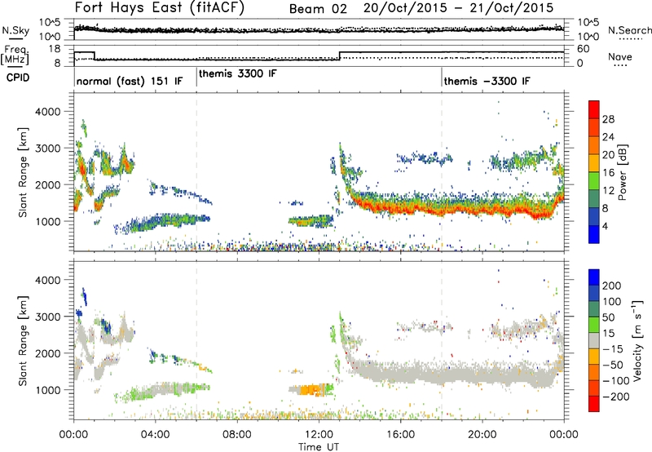Click the 'Nave' legend label

coord(619,57)
